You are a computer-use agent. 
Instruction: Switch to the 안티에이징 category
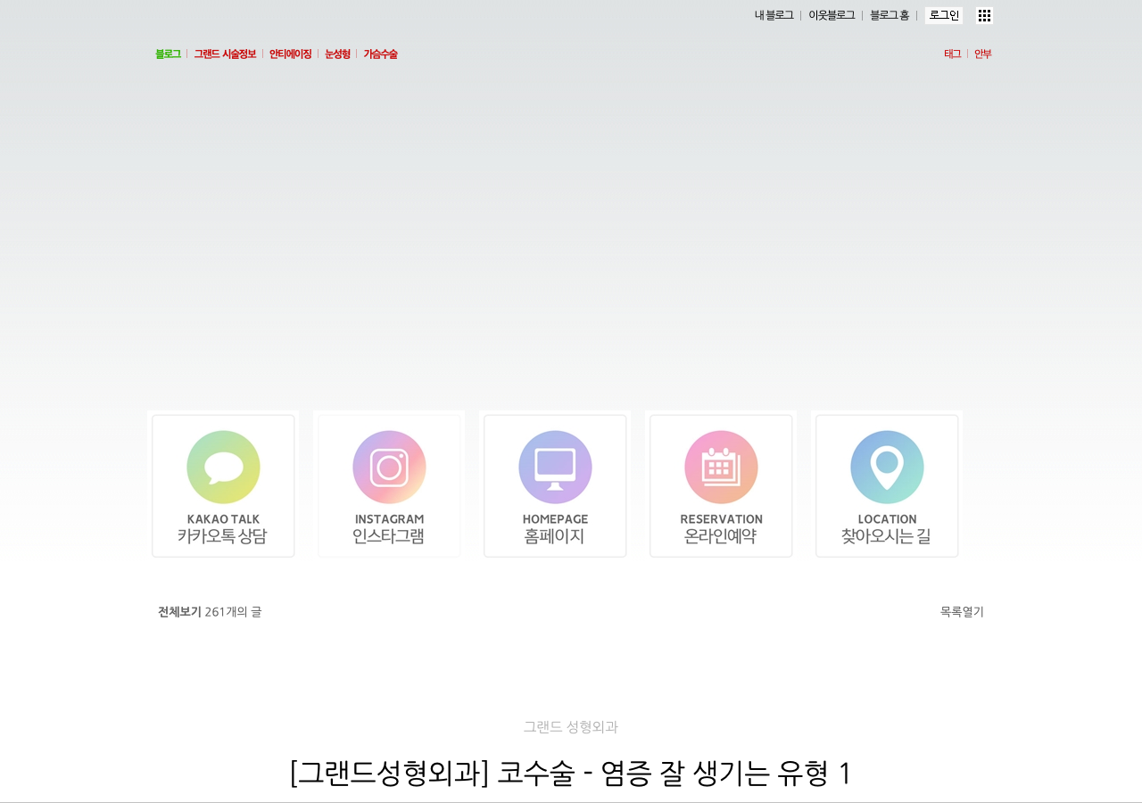(x=290, y=54)
